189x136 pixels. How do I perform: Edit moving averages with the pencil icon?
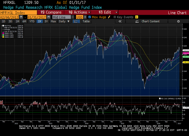pyautogui.click(x=109, y=17)
